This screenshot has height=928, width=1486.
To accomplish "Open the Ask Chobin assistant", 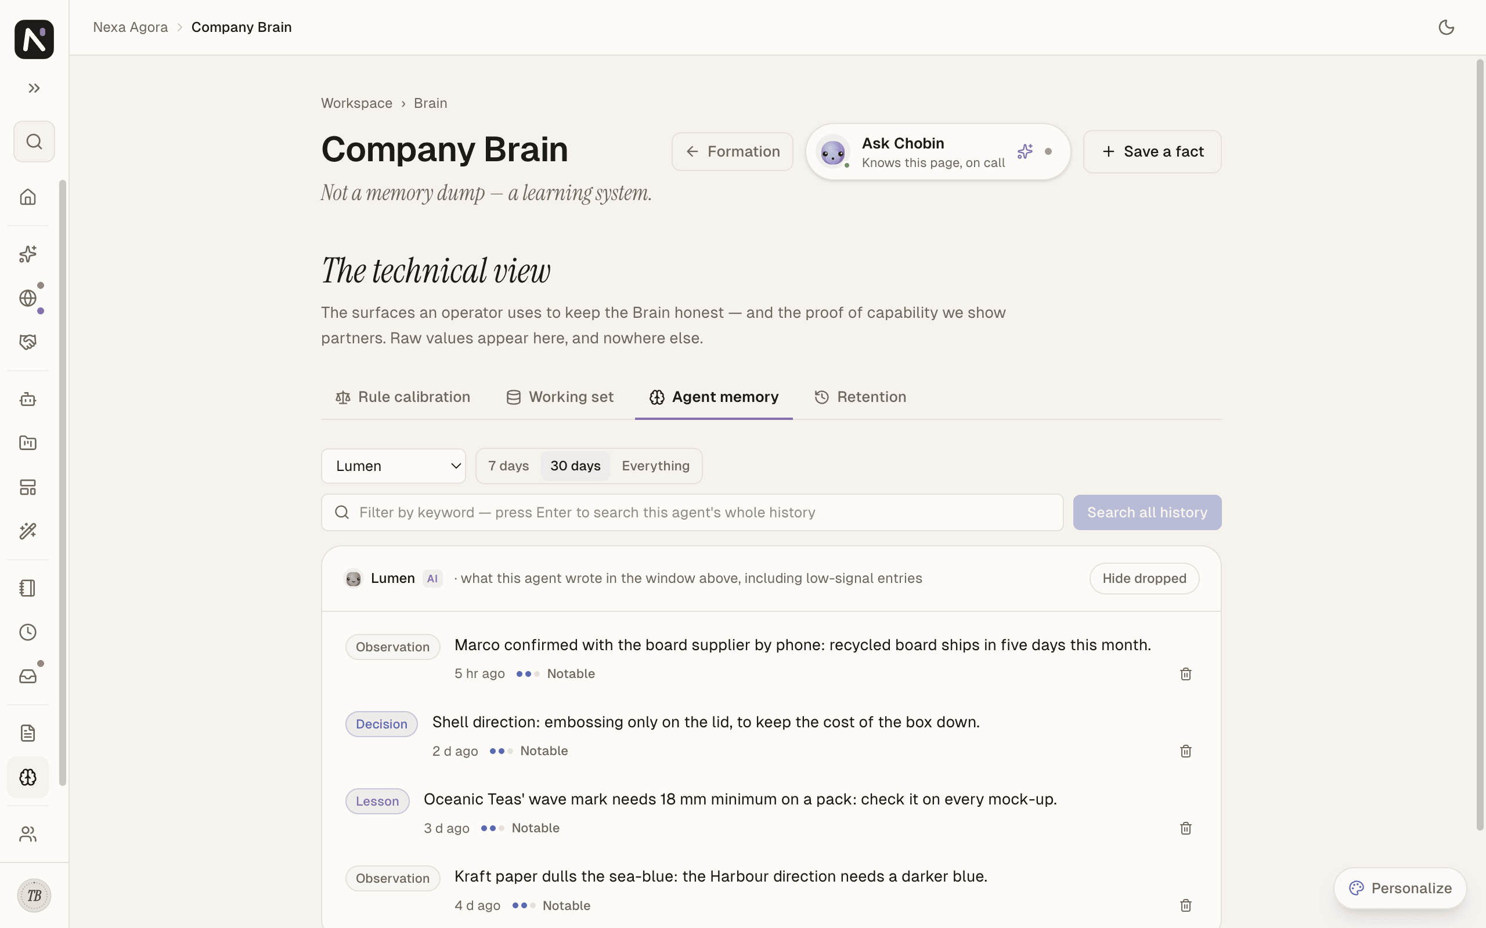I will [x=937, y=151].
